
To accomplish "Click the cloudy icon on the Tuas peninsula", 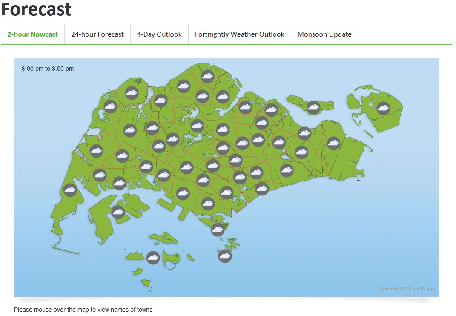I will pos(70,190).
